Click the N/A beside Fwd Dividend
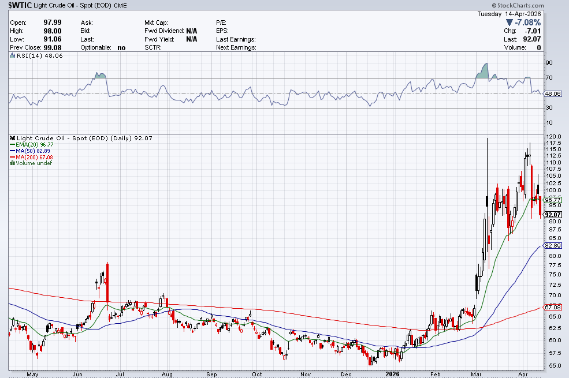 pyautogui.click(x=192, y=31)
